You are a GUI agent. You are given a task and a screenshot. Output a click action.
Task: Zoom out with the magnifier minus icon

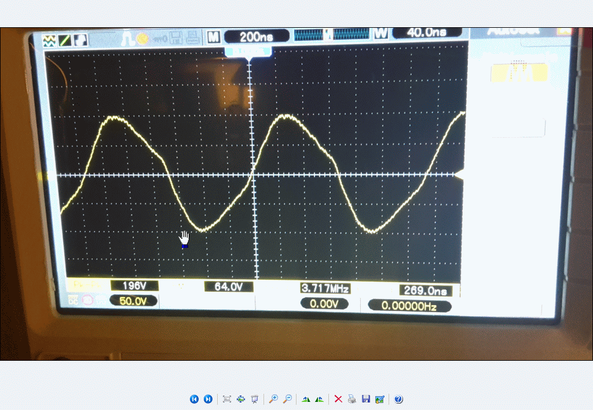tap(287, 399)
